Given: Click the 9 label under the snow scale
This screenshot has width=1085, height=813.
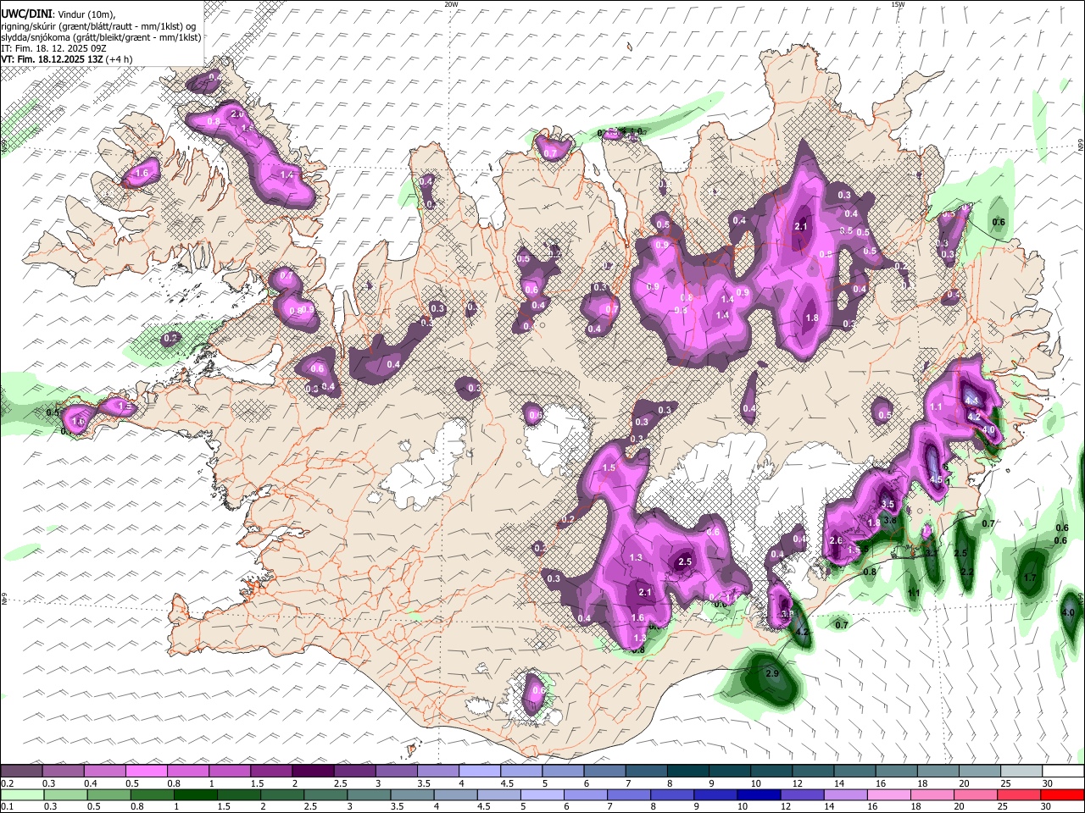Looking at the screenshot, I should point(713,783).
